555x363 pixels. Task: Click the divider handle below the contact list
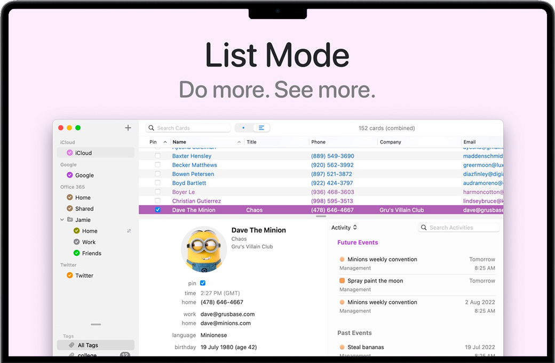point(321,216)
